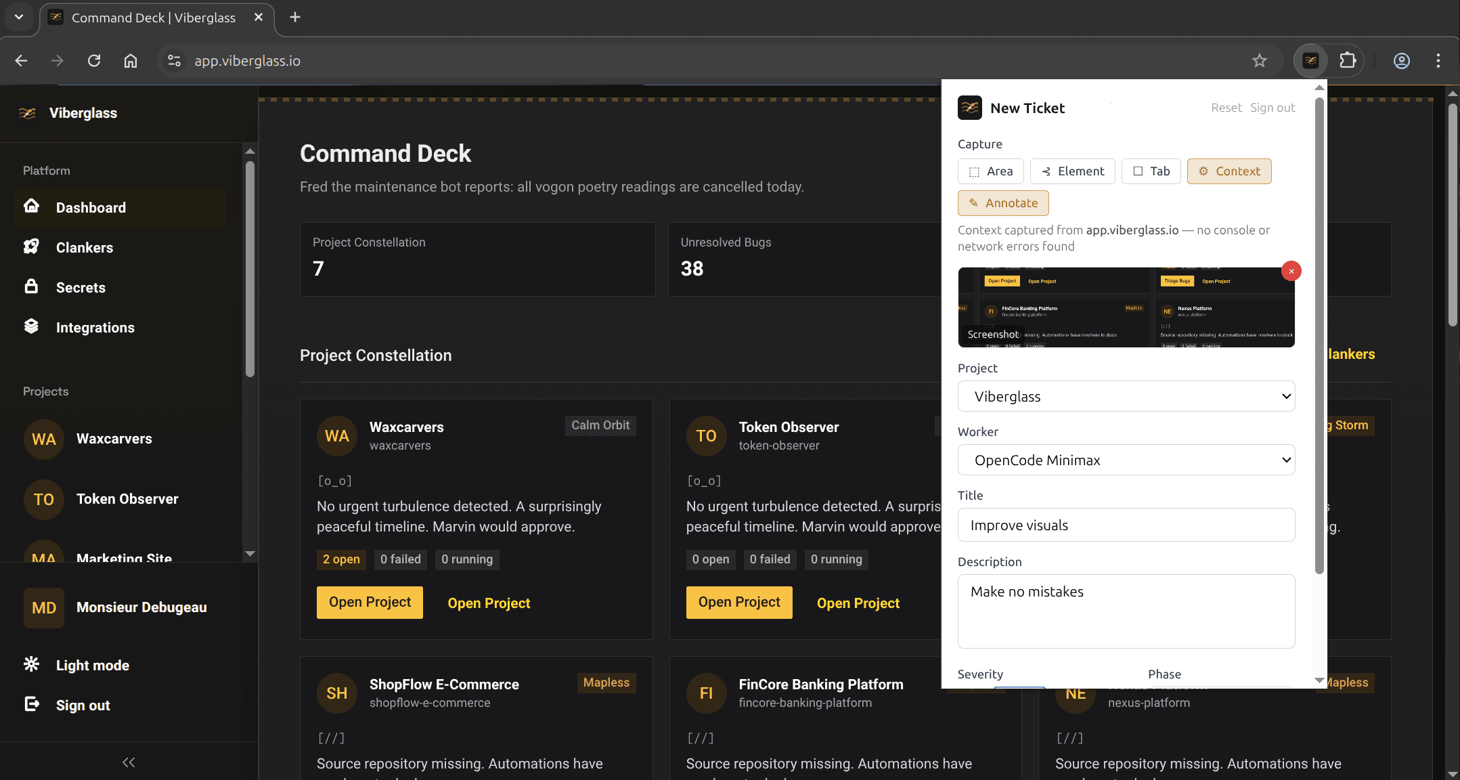Click the Project Constellation stat card showing 7
The height and width of the screenshot is (780, 1460).
click(x=477, y=259)
